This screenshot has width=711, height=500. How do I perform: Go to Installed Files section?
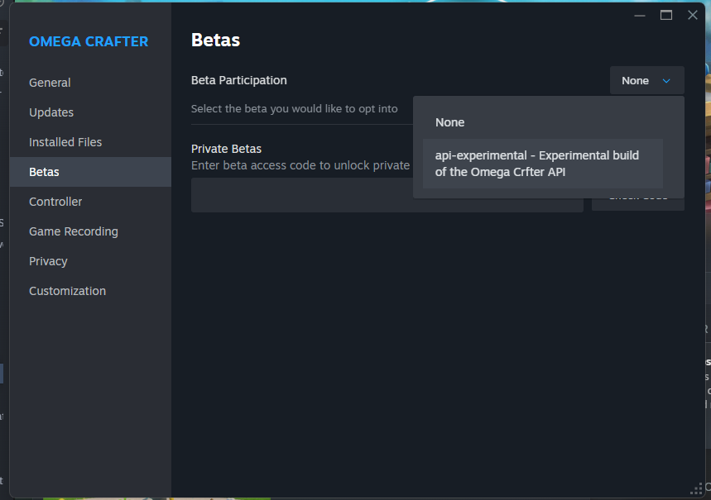(x=65, y=142)
